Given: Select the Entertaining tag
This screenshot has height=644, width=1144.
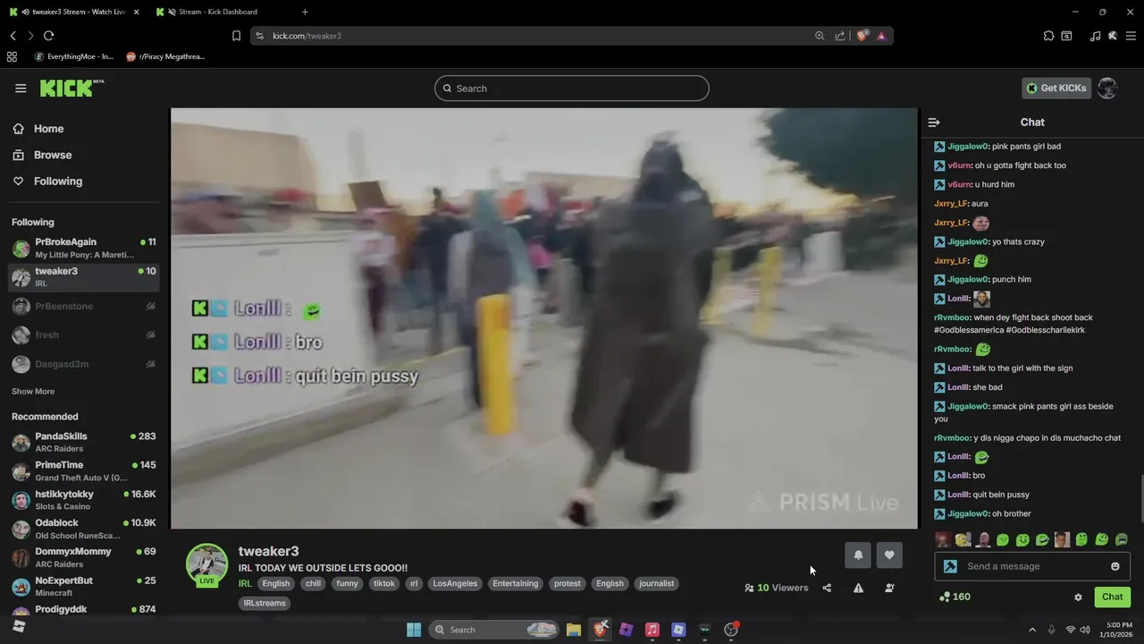Looking at the screenshot, I should pyautogui.click(x=516, y=583).
